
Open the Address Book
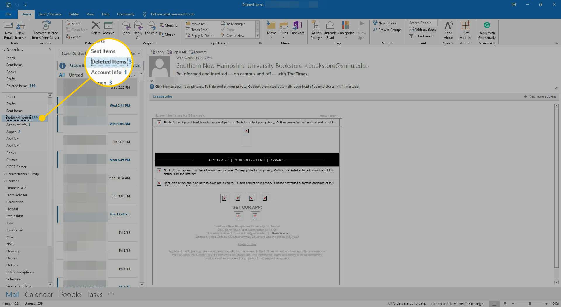point(422,29)
